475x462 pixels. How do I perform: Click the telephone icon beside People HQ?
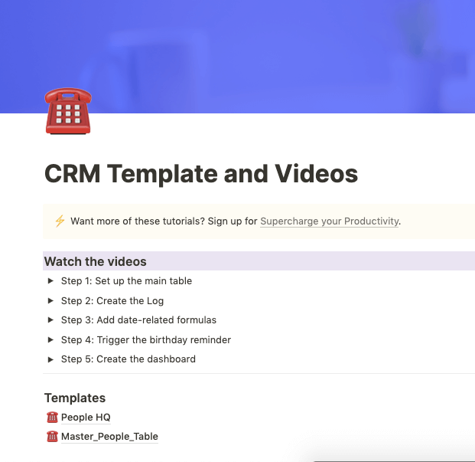[52, 417]
